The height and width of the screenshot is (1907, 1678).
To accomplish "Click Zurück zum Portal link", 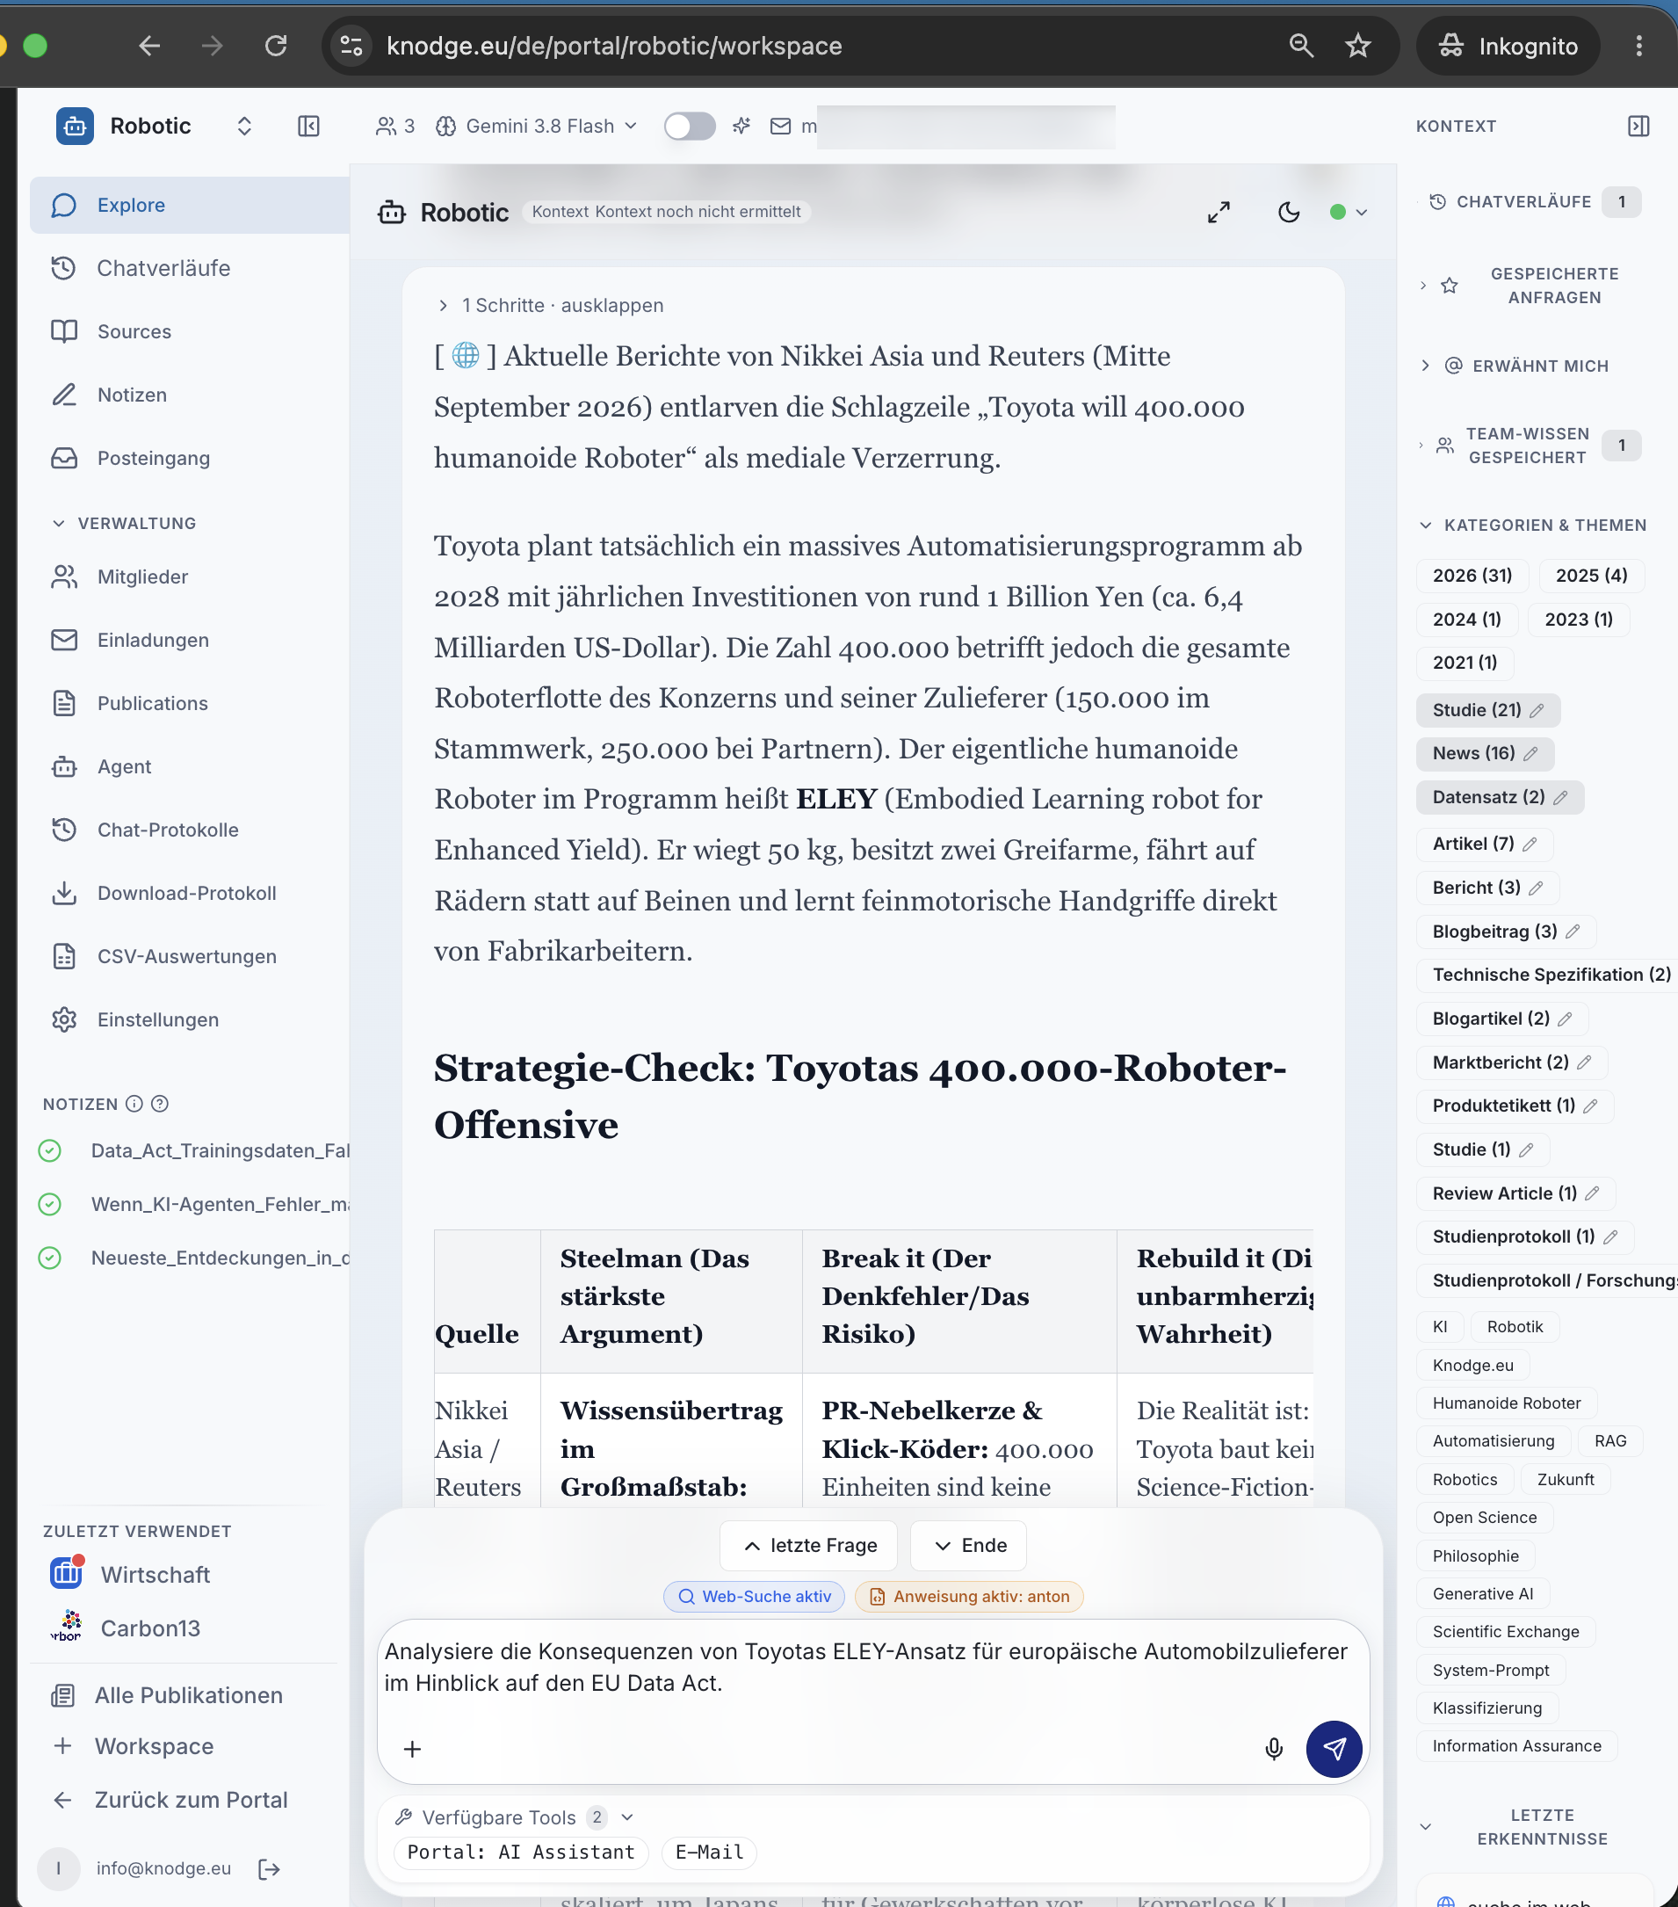I will coord(170,1800).
